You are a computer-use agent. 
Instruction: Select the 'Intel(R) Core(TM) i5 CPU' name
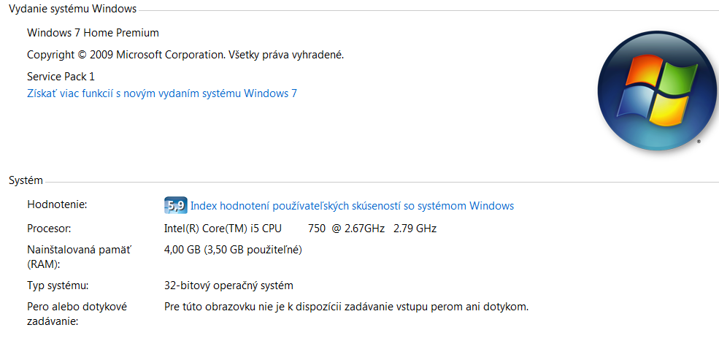point(223,229)
